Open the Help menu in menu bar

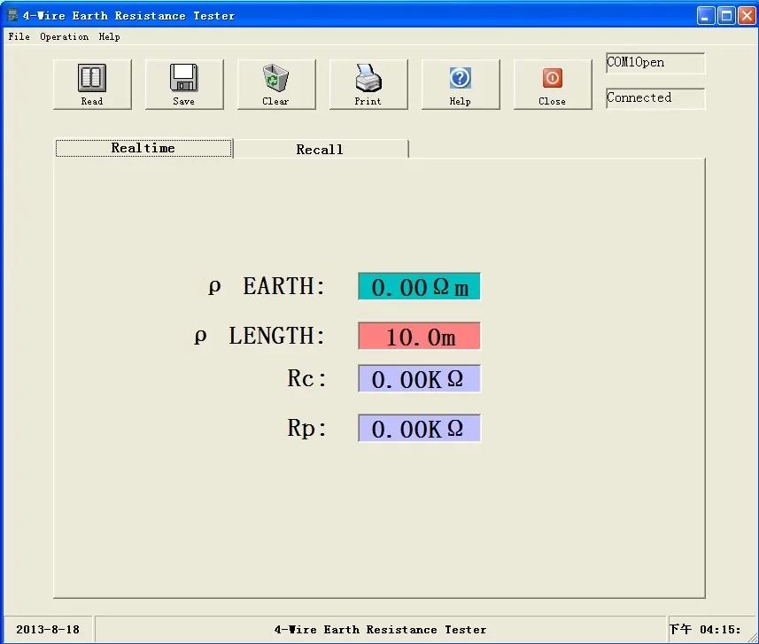coord(110,37)
